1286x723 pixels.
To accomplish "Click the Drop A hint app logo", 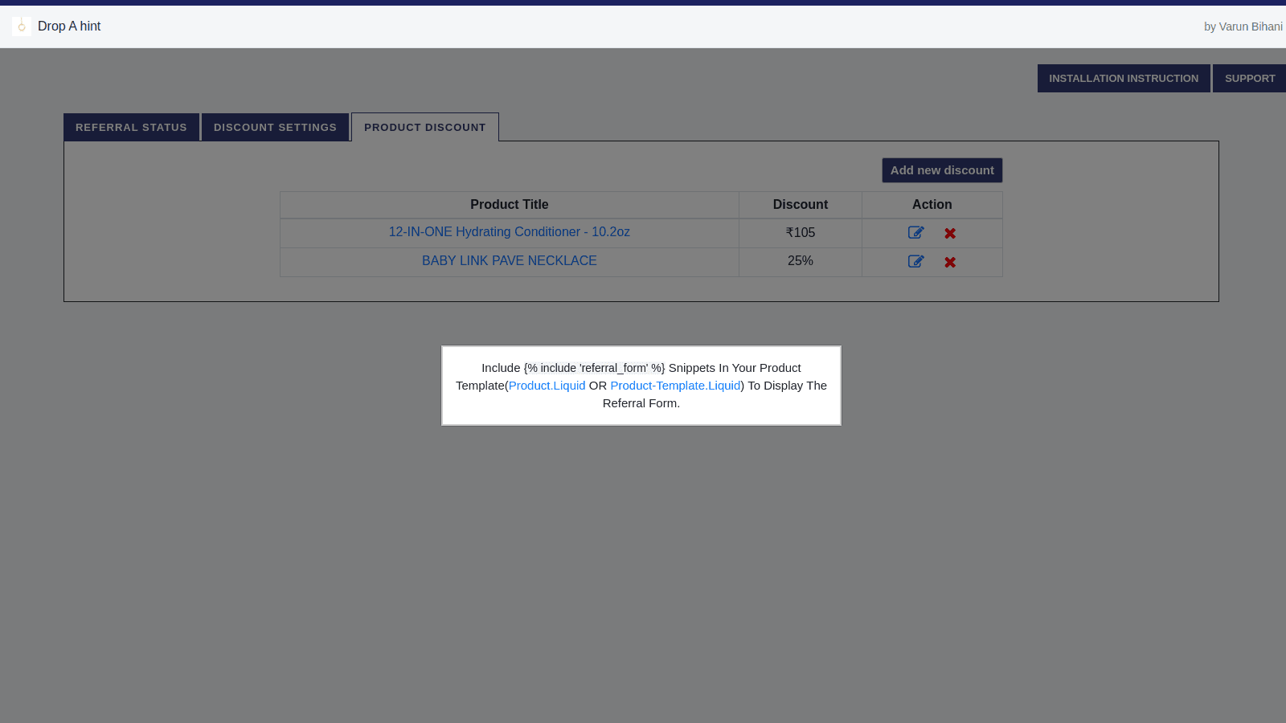I will pos(22,27).
